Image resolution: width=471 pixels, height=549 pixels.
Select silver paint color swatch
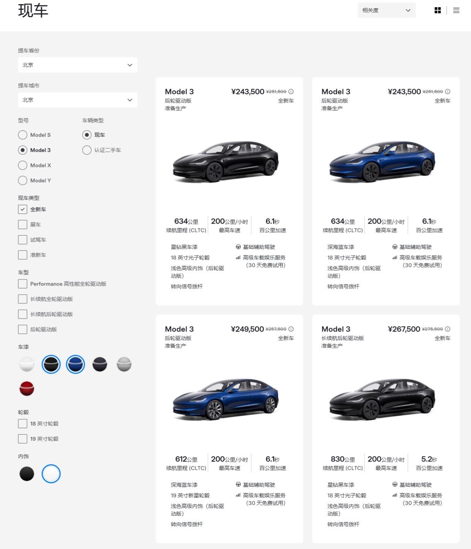[x=124, y=364]
